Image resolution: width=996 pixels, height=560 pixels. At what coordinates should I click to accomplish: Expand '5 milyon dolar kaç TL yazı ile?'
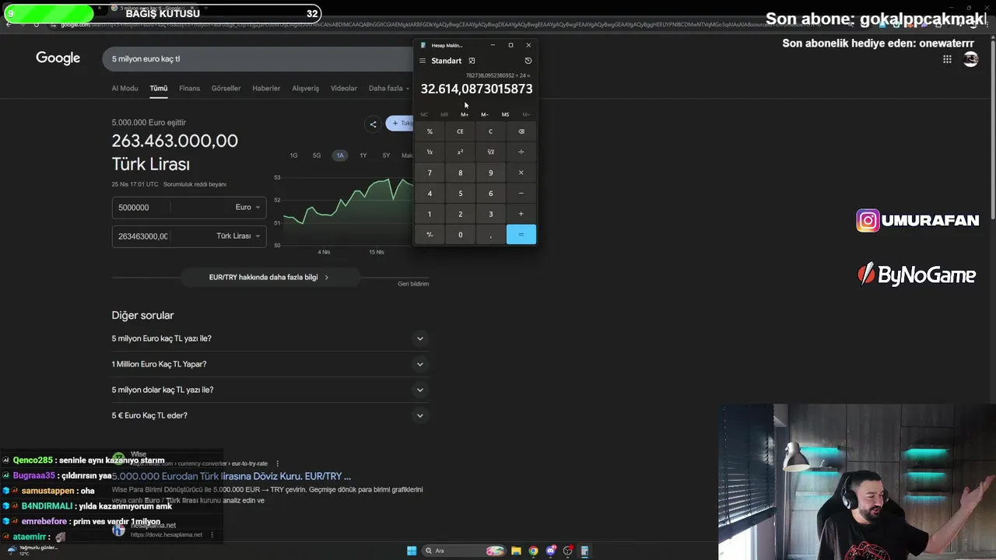270,390
